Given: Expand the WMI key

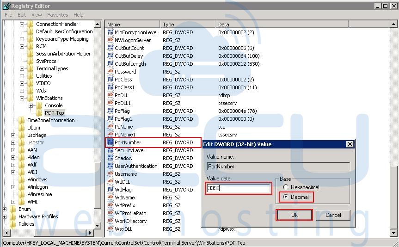Looking at the screenshot, I should coord(13,202).
